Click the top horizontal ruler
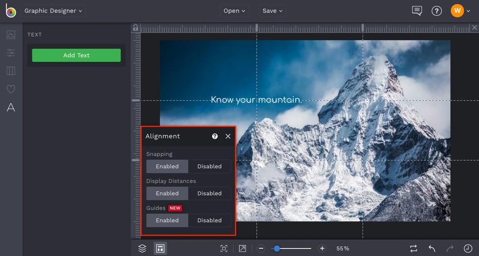Viewport: 479px width, 256px height. tap(305, 28)
